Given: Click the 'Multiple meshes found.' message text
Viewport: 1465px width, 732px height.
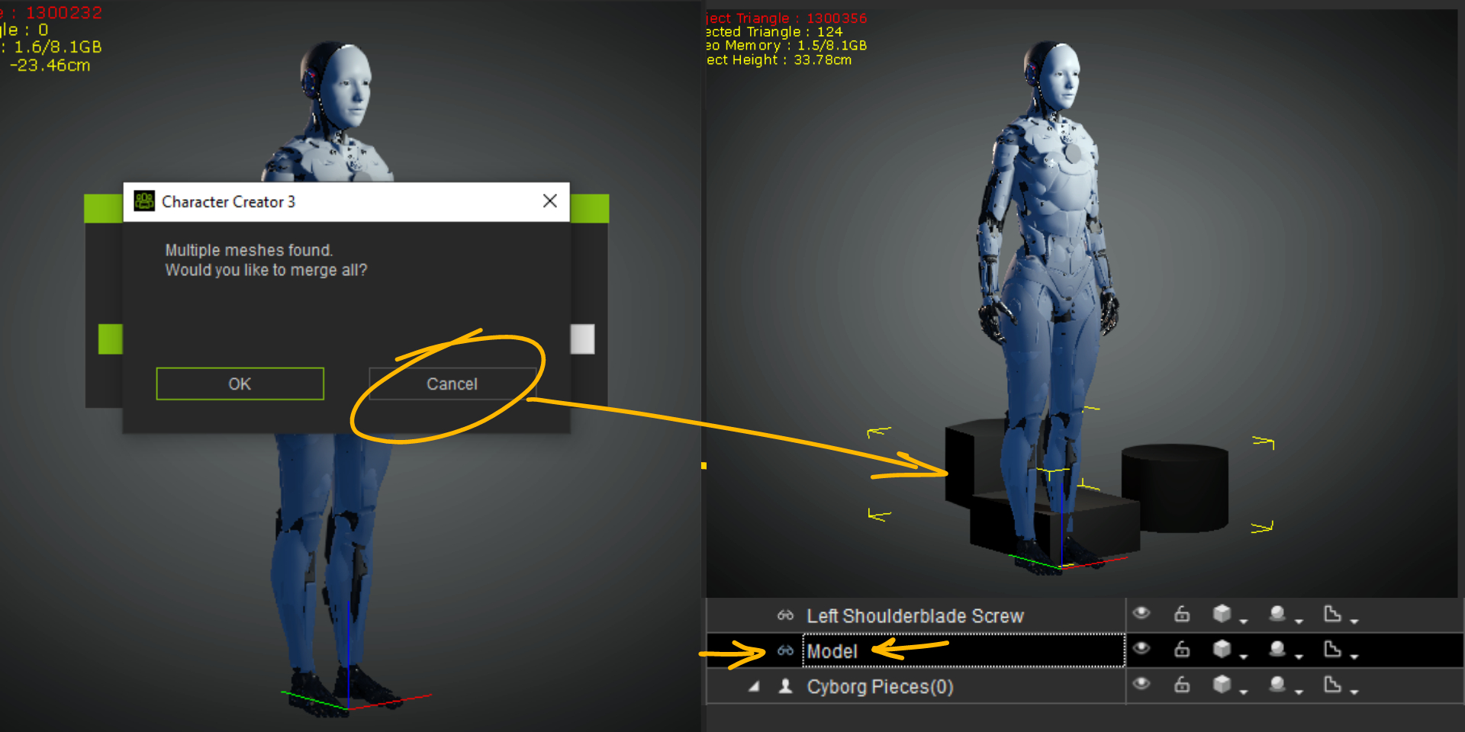Looking at the screenshot, I should 249,250.
